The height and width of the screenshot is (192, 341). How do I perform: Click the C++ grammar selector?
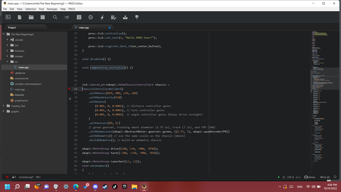pyautogui.click(x=298, y=177)
